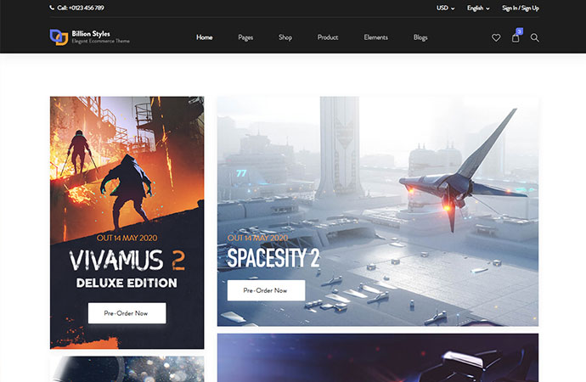
Task: Click Sign In / Sign Up link
Action: pos(521,8)
